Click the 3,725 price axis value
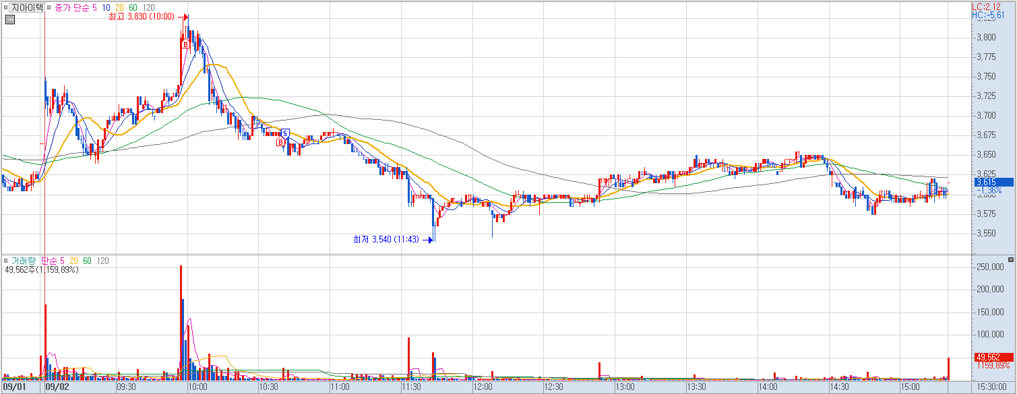Image resolution: width=1017 pixels, height=394 pixels. 987,96
